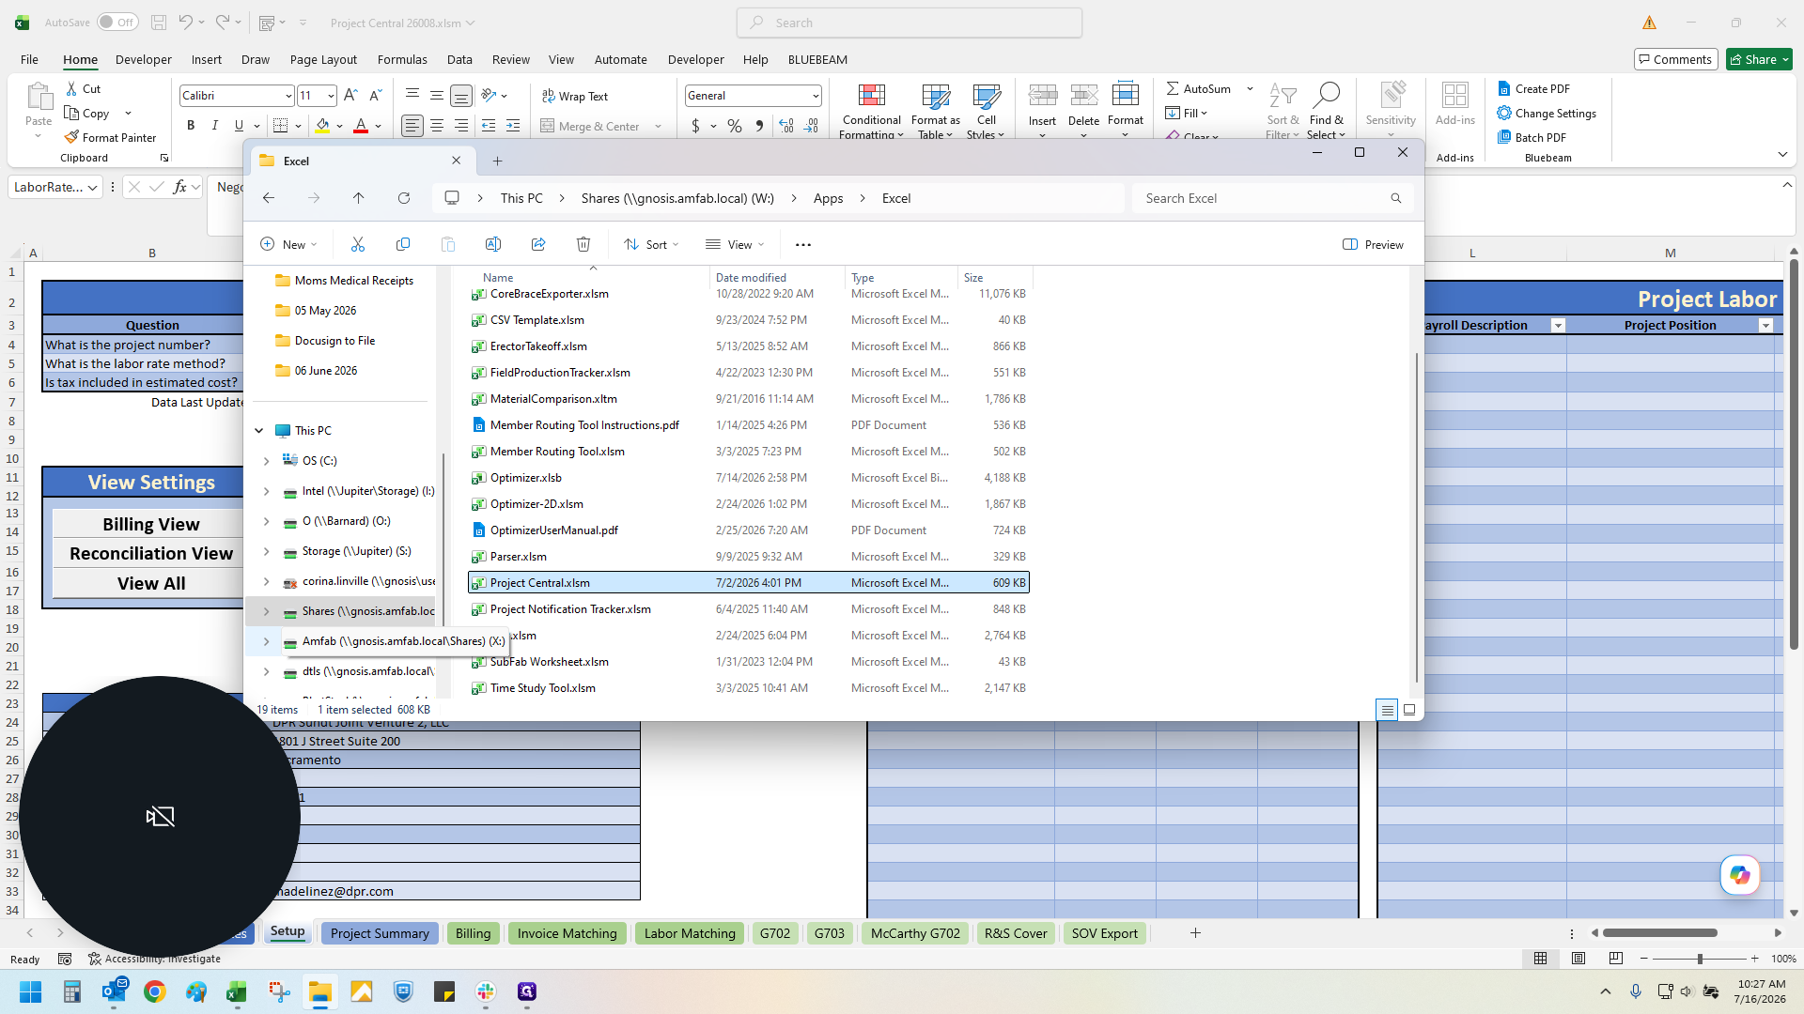Viewport: 1804px width, 1014px height.
Task: Click the Delete trash icon in Explorer
Action: [583, 244]
